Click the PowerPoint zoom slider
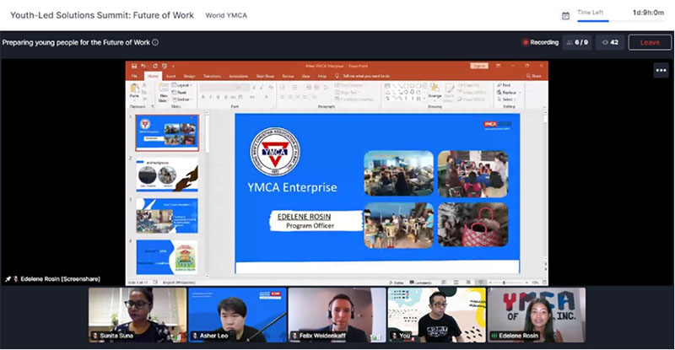Viewport: 675px width, 350px height. [508, 283]
